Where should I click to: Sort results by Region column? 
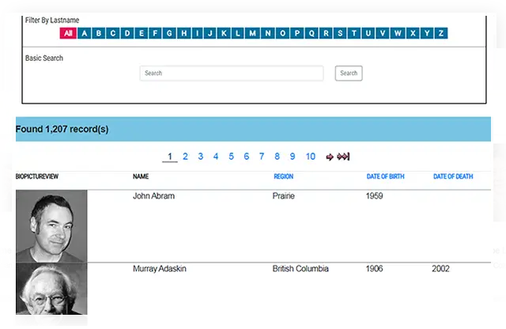[x=283, y=176]
